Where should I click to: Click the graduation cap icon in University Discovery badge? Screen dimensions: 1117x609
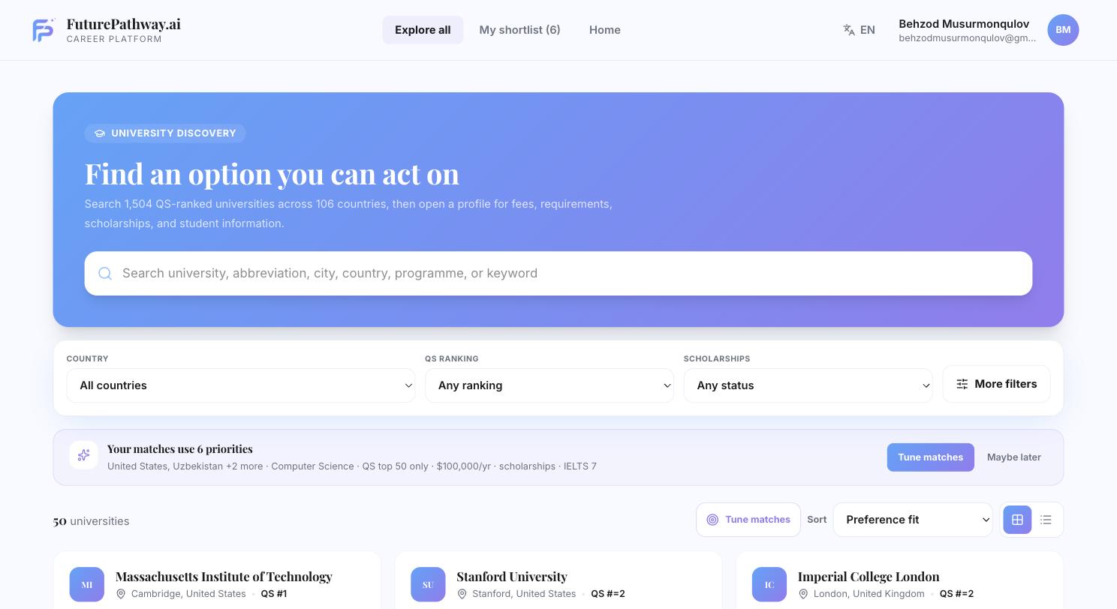pyautogui.click(x=100, y=133)
